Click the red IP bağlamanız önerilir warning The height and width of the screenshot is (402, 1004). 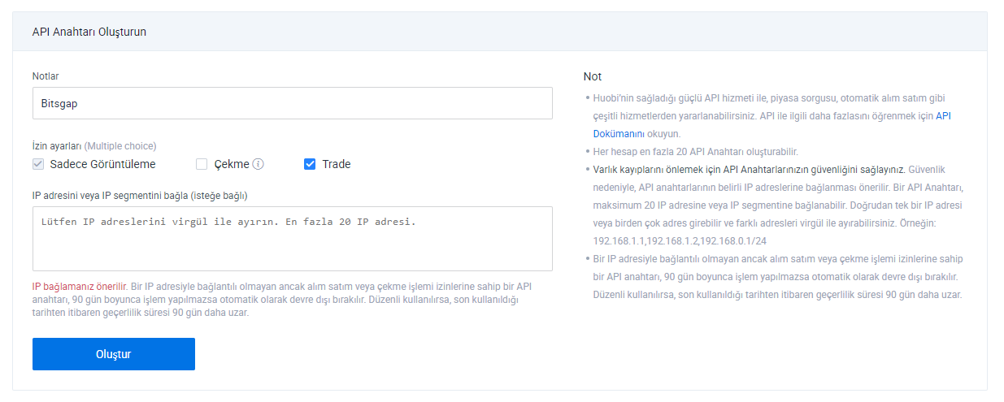[x=80, y=287]
